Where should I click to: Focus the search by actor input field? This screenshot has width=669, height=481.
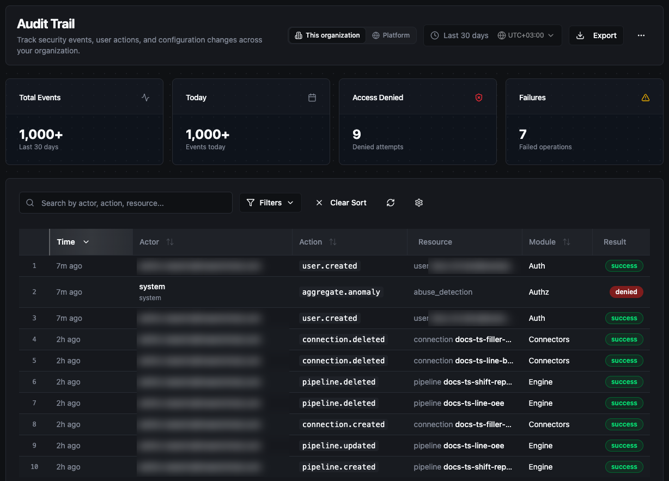point(126,203)
